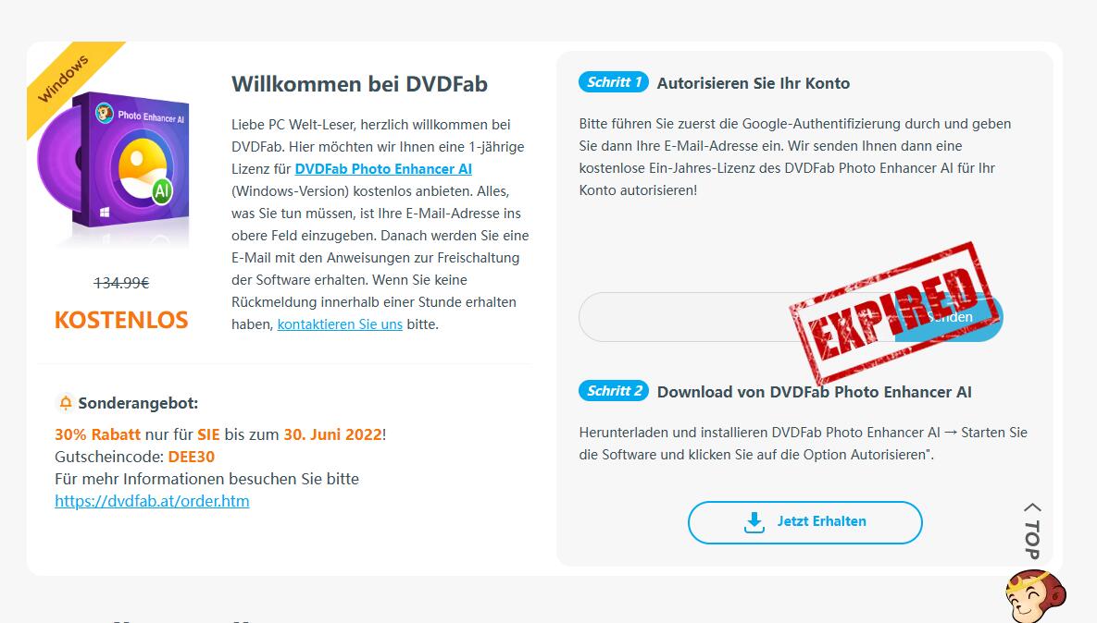This screenshot has width=1097, height=623.
Task: Click the Jetzt Erhalten download button
Action: tap(804, 522)
